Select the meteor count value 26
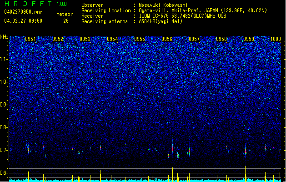 [x=66, y=21]
